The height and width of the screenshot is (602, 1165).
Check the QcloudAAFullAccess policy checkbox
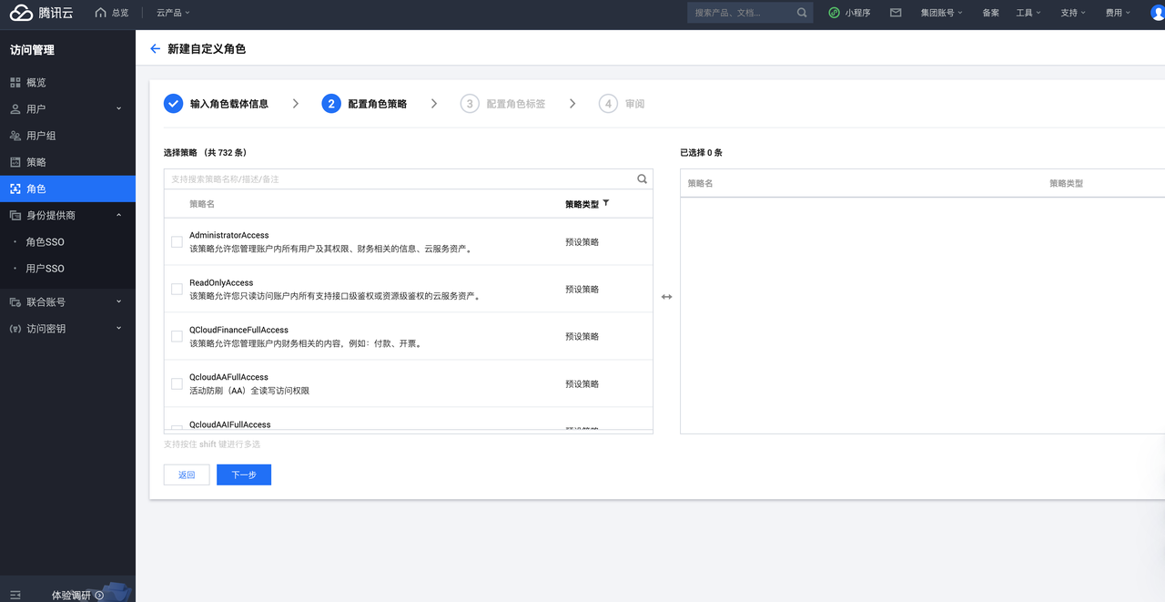pos(177,383)
